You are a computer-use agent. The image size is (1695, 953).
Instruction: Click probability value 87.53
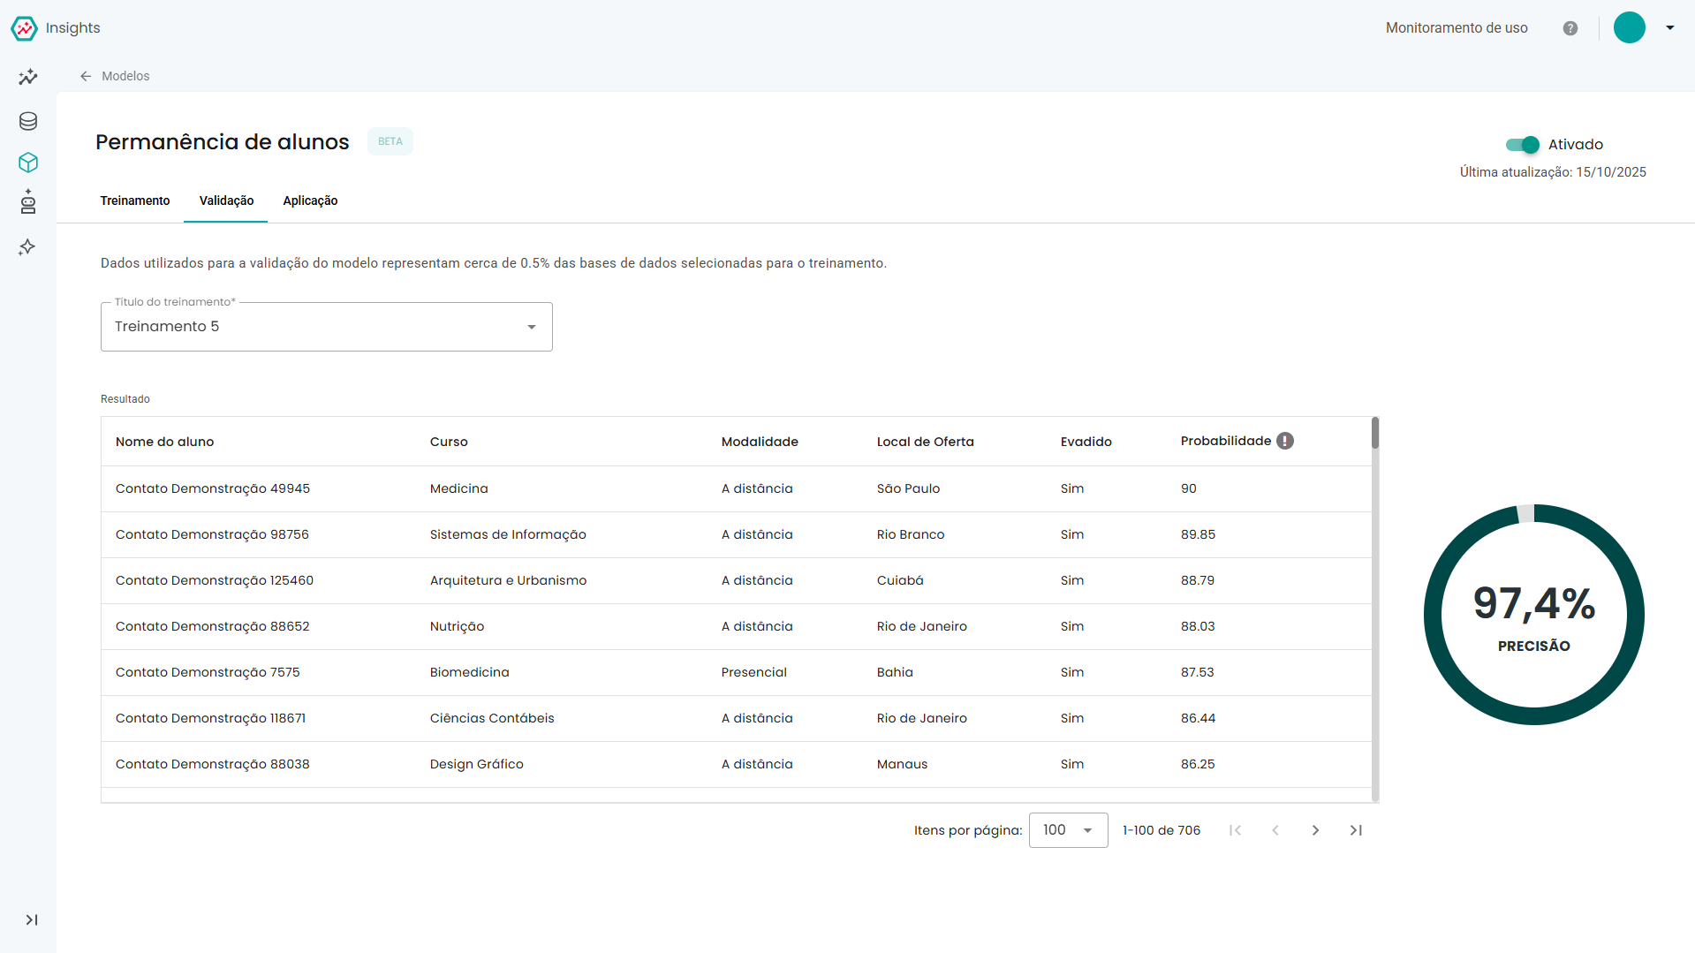tap(1197, 672)
